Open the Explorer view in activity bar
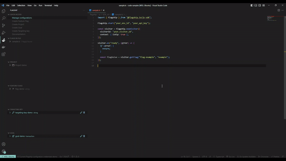Viewport: 286px width, 161px height. pyautogui.click(x=4, y=11)
